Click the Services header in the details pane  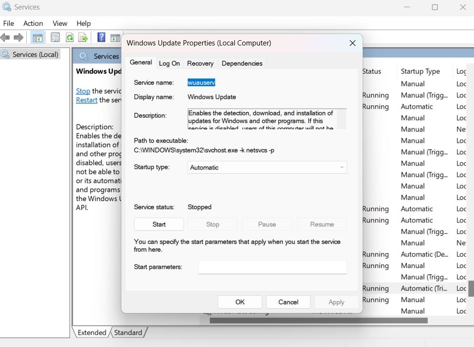tap(106, 56)
